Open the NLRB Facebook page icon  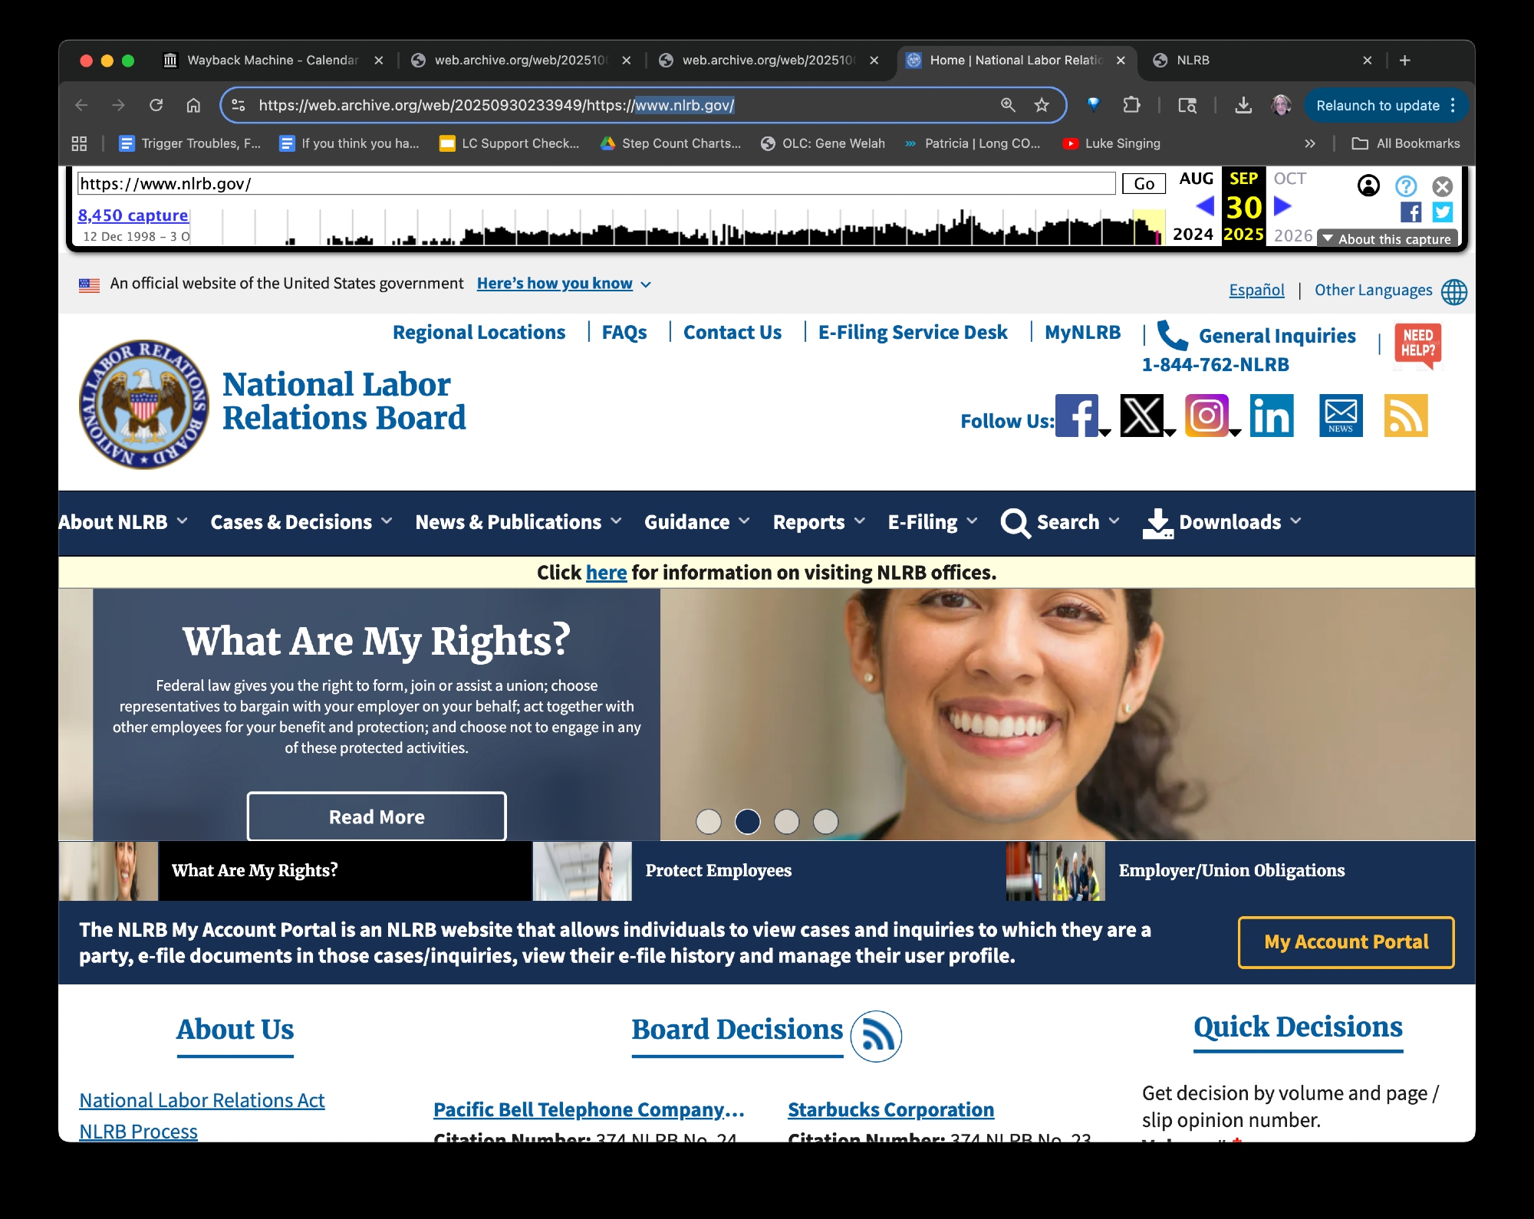coord(1076,416)
